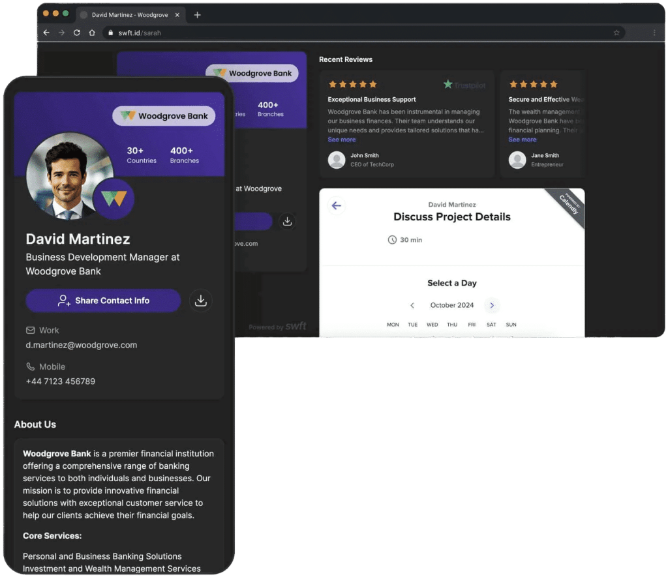
Task: Click Jane Smith's avatar icon
Action: click(517, 160)
